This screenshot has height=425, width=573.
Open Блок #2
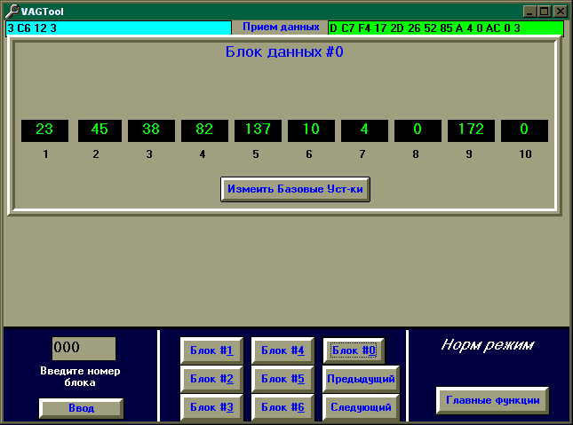tap(211, 379)
